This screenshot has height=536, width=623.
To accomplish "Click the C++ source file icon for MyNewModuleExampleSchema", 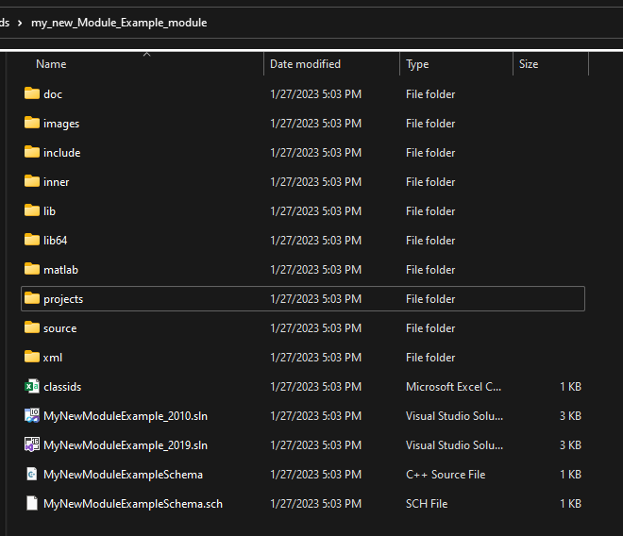I will (32, 475).
